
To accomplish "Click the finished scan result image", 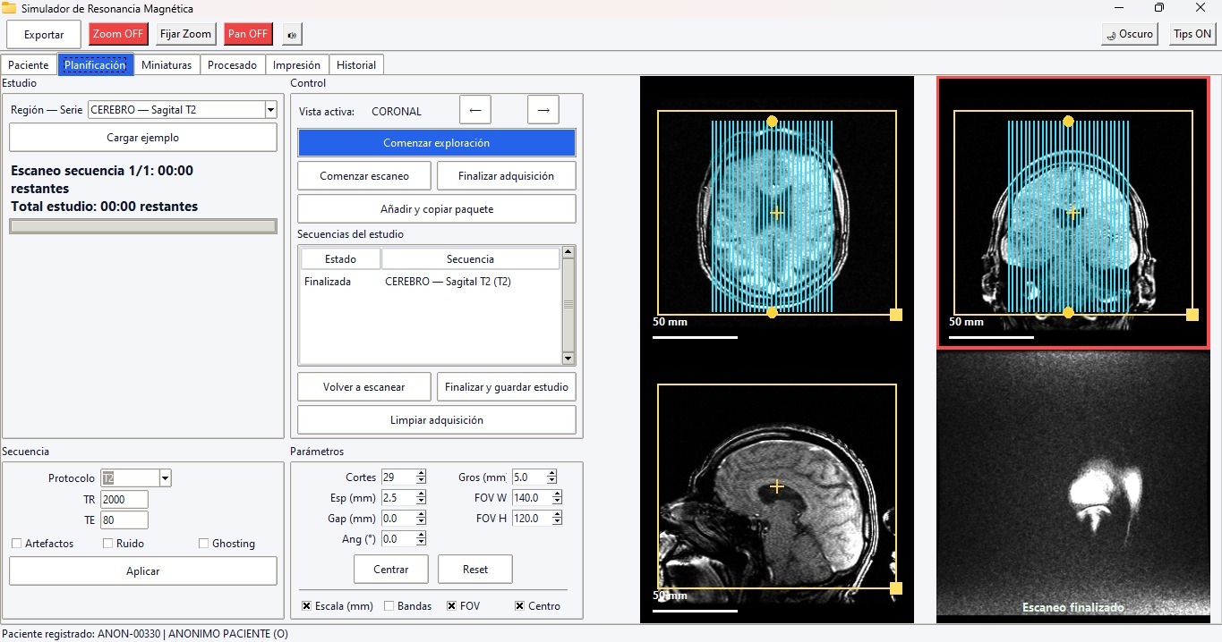I will 1072,485.
